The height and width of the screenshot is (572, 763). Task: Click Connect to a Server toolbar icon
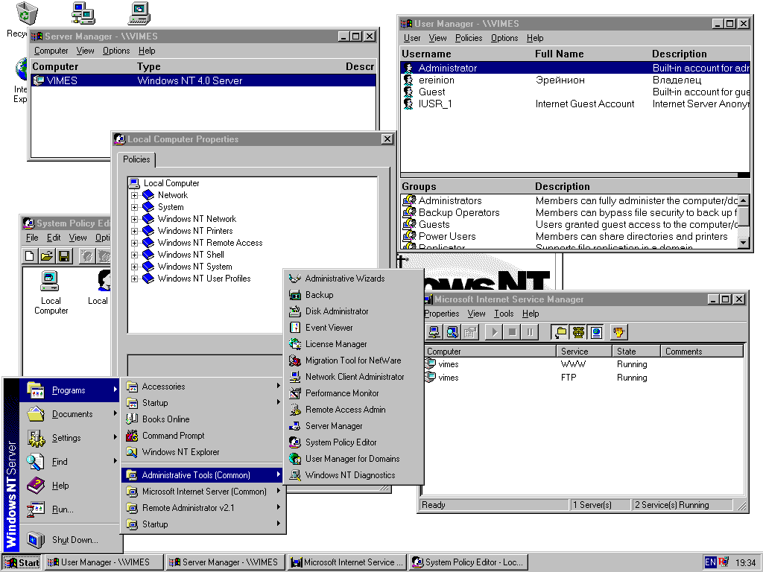pyautogui.click(x=434, y=332)
